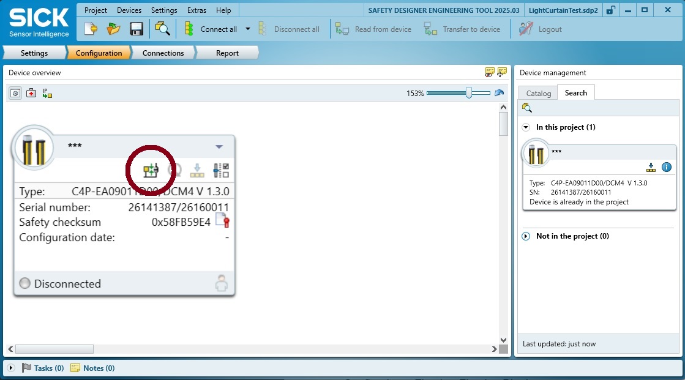Click the blue info icon on the search result card

pyautogui.click(x=666, y=167)
